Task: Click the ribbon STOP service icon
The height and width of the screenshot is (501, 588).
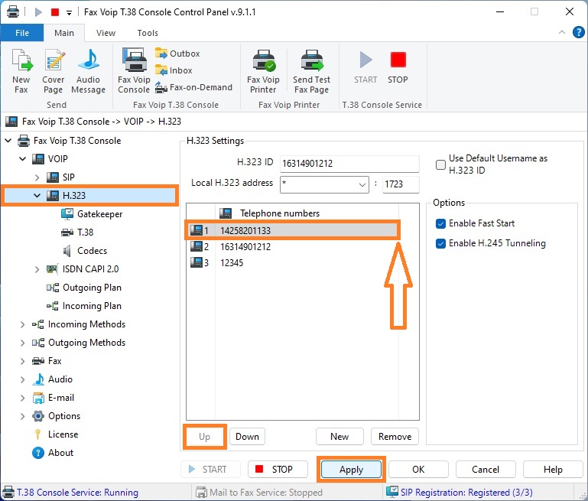Action: [x=398, y=67]
